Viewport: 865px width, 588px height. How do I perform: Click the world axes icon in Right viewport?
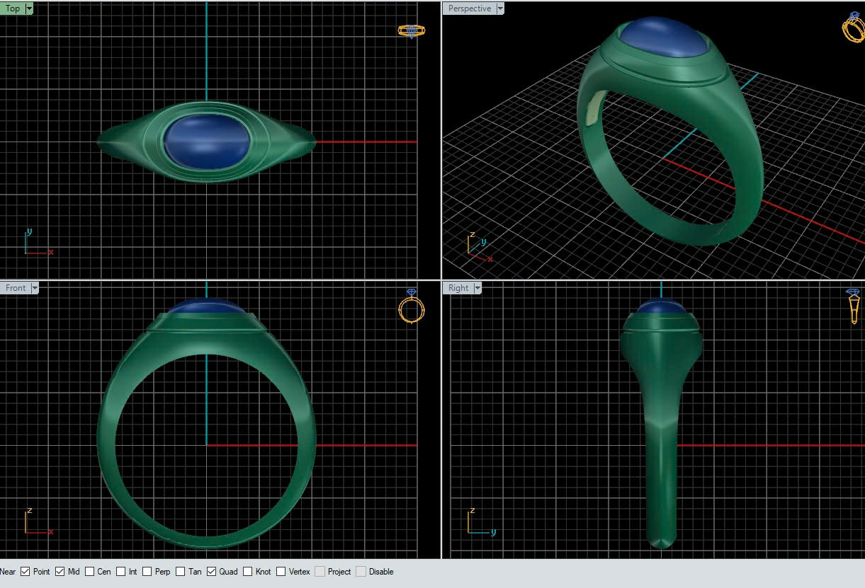(x=480, y=523)
